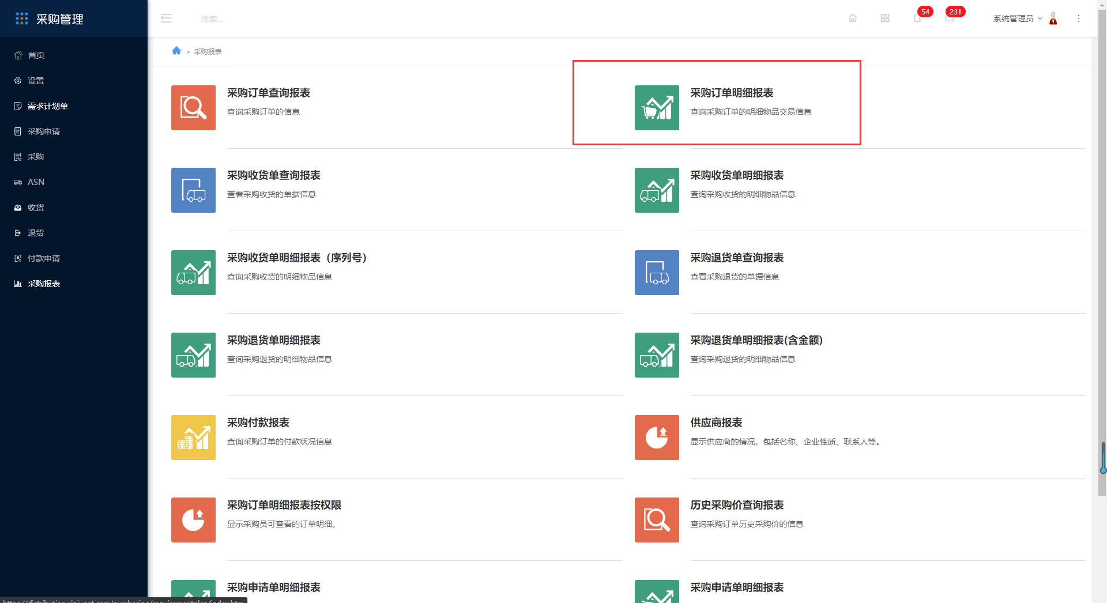Click the 采购收货单查询报表 blue truck icon

(193, 190)
